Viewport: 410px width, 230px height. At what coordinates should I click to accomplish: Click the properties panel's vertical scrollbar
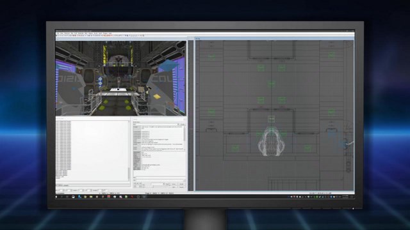[184, 138]
